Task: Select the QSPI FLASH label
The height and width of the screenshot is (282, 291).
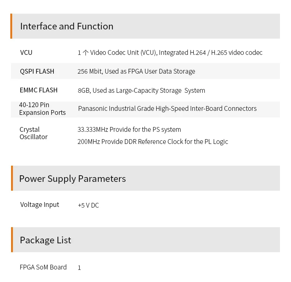Action: click(x=37, y=71)
